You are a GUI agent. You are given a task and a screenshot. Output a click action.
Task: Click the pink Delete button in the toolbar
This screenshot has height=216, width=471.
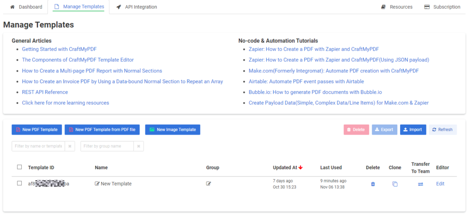pos(356,130)
